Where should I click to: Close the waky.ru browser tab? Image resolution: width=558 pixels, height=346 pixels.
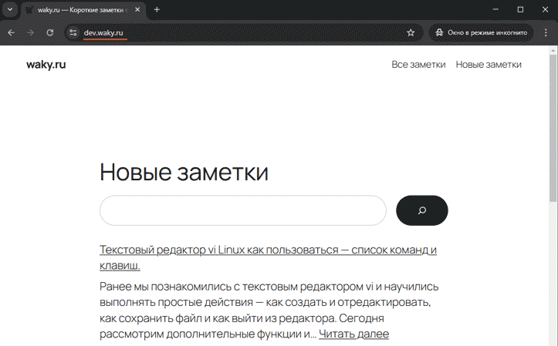point(137,10)
